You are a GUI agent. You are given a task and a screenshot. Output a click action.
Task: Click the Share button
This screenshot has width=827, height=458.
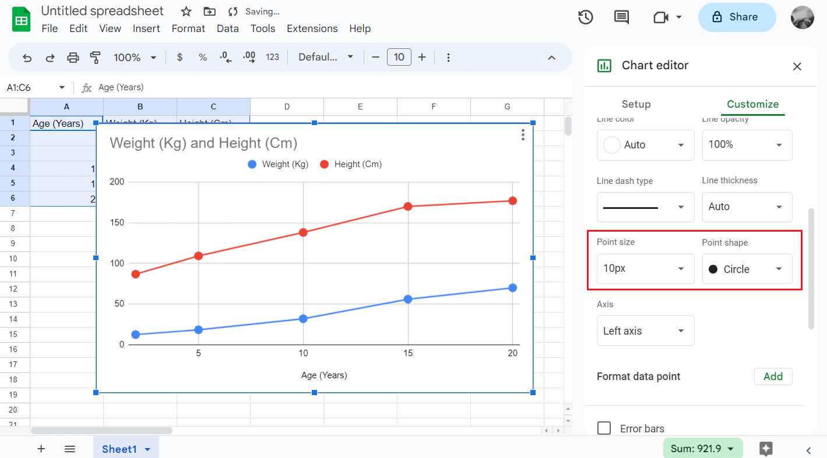(x=737, y=17)
